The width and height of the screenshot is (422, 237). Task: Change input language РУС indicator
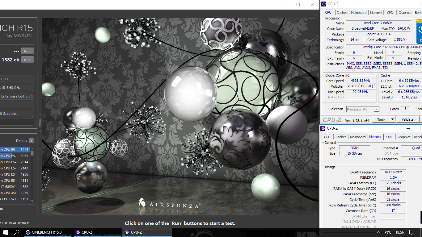tap(388, 232)
